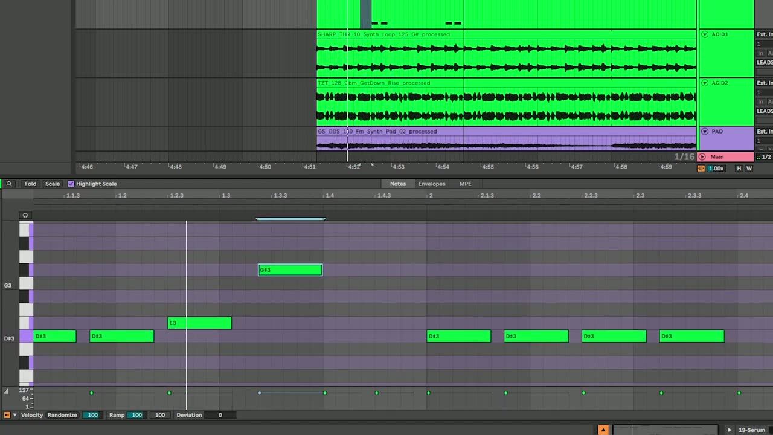Collapse ACID1 track with its fold arrow
Image resolution: width=773 pixels, height=435 pixels.
click(x=704, y=34)
